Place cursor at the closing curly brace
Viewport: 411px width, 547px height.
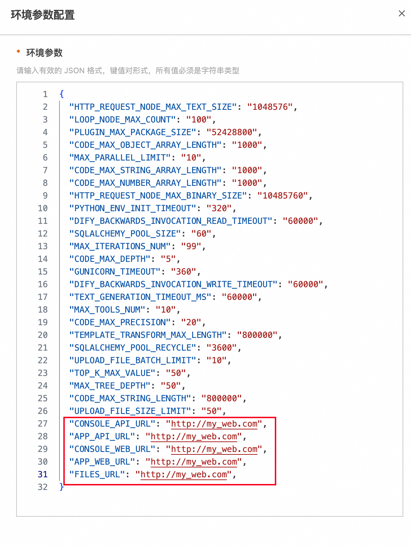(62, 487)
